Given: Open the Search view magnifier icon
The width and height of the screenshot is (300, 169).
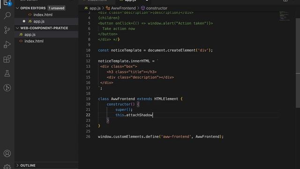Looking at the screenshot, I should click(x=7, y=15).
